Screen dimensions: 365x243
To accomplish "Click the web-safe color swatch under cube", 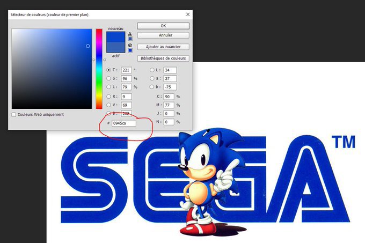I will [x=130, y=50].
